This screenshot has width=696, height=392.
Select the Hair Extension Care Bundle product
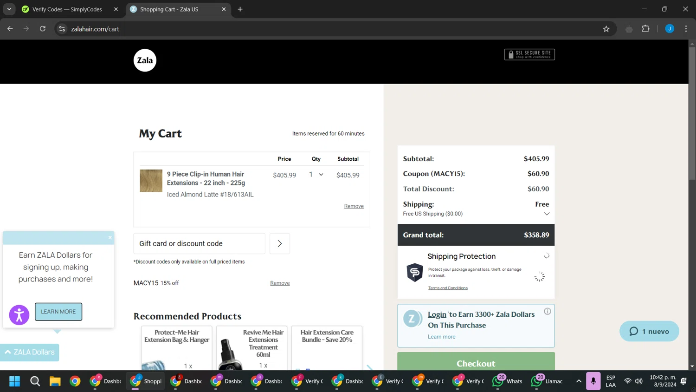pyautogui.click(x=327, y=348)
